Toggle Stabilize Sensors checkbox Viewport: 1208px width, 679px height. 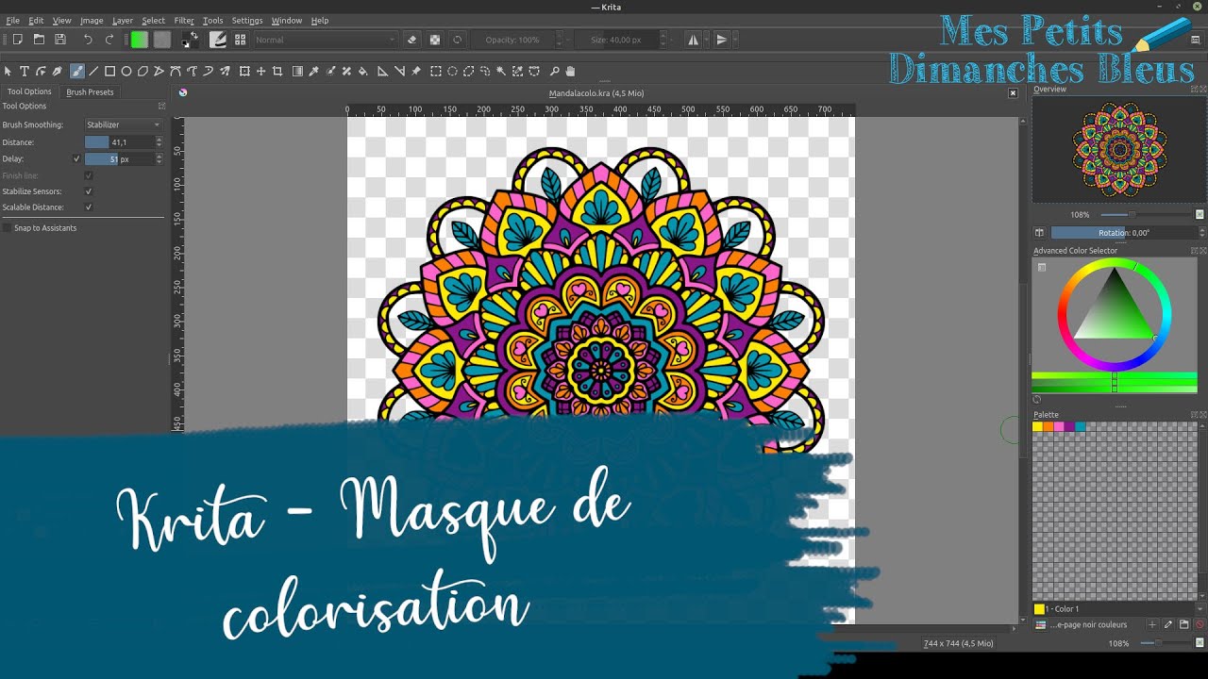click(89, 191)
